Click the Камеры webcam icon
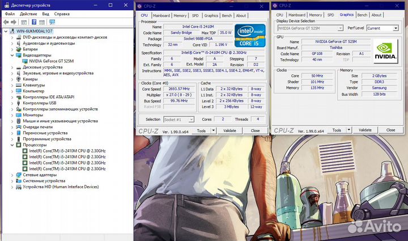This screenshot has height=241, width=408. point(19,79)
